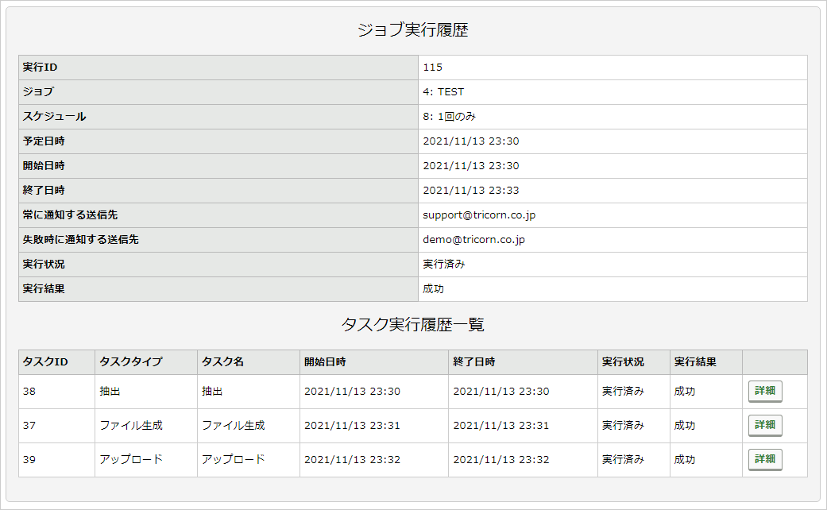Click task ID cell 39
The width and height of the screenshot is (827, 510).
pos(57,460)
